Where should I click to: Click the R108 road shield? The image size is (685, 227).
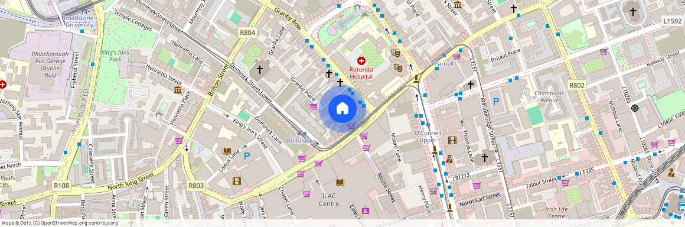pyautogui.click(x=61, y=186)
